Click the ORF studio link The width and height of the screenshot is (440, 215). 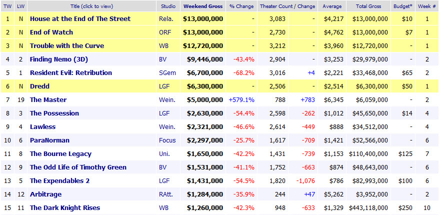coord(164,32)
